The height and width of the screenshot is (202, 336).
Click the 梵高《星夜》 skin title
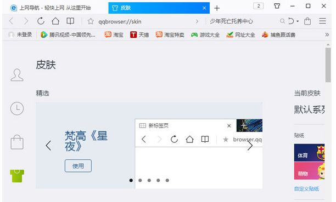pos(86,141)
